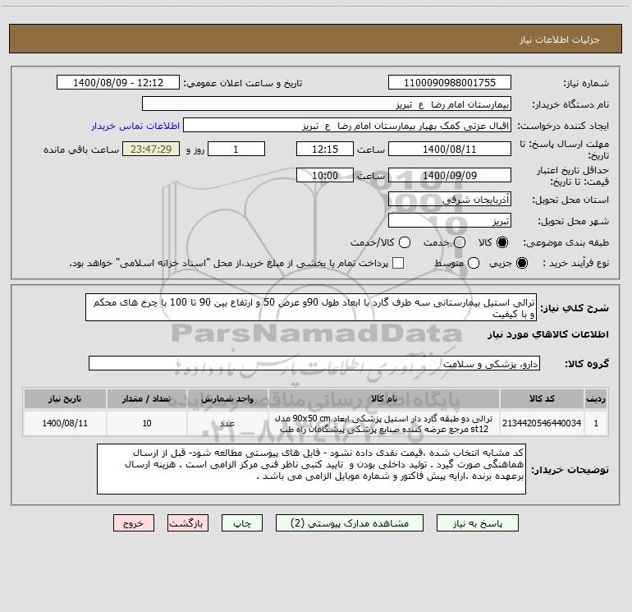Click the واحد شمارش column header
The image size is (632, 612).
(227, 398)
